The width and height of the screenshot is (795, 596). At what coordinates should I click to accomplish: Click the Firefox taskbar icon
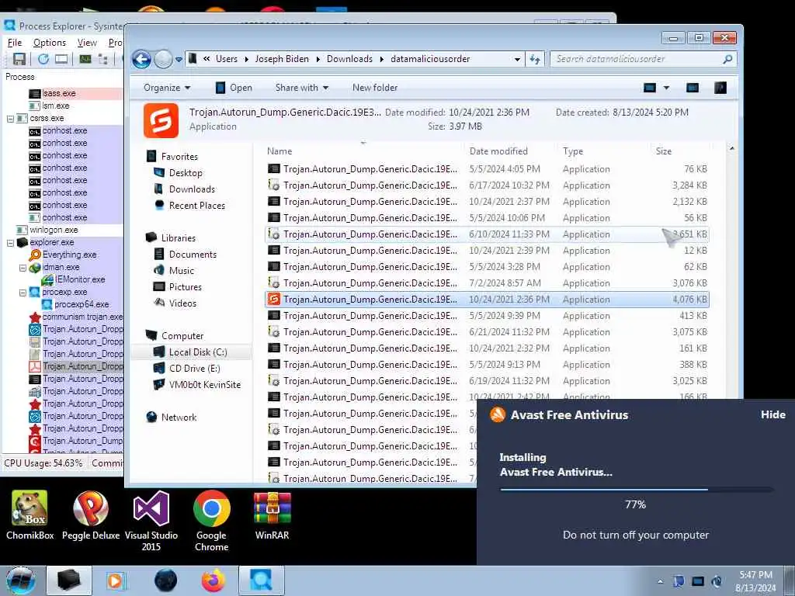[214, 580]
